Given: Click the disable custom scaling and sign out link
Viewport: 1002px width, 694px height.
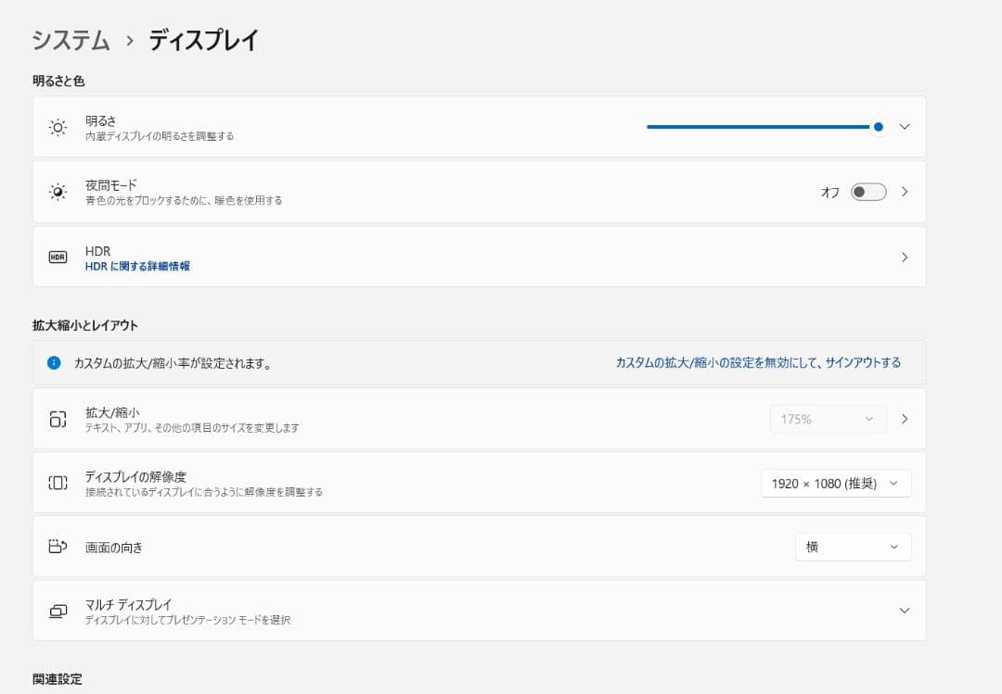Looking at the screenshot, I should click(758, 362).
